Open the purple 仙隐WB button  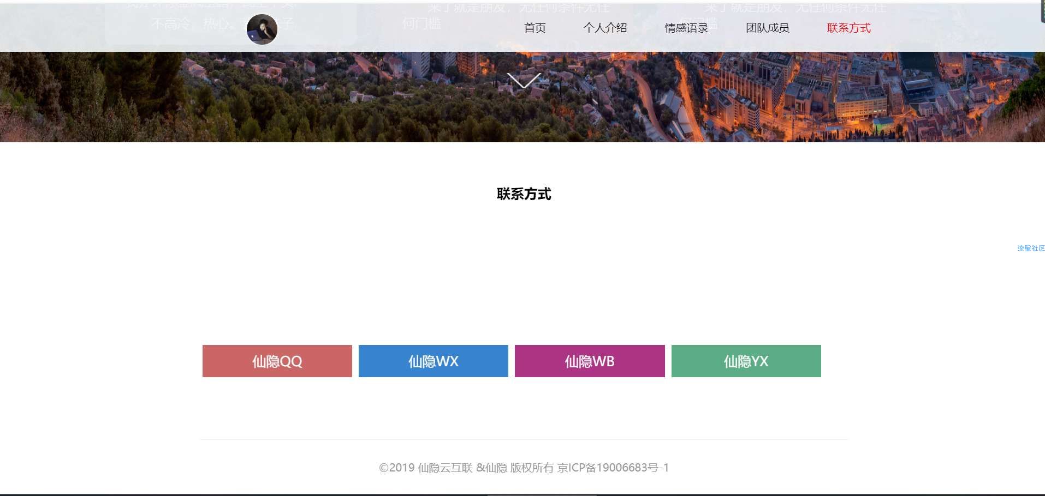[x=590, y=361]
